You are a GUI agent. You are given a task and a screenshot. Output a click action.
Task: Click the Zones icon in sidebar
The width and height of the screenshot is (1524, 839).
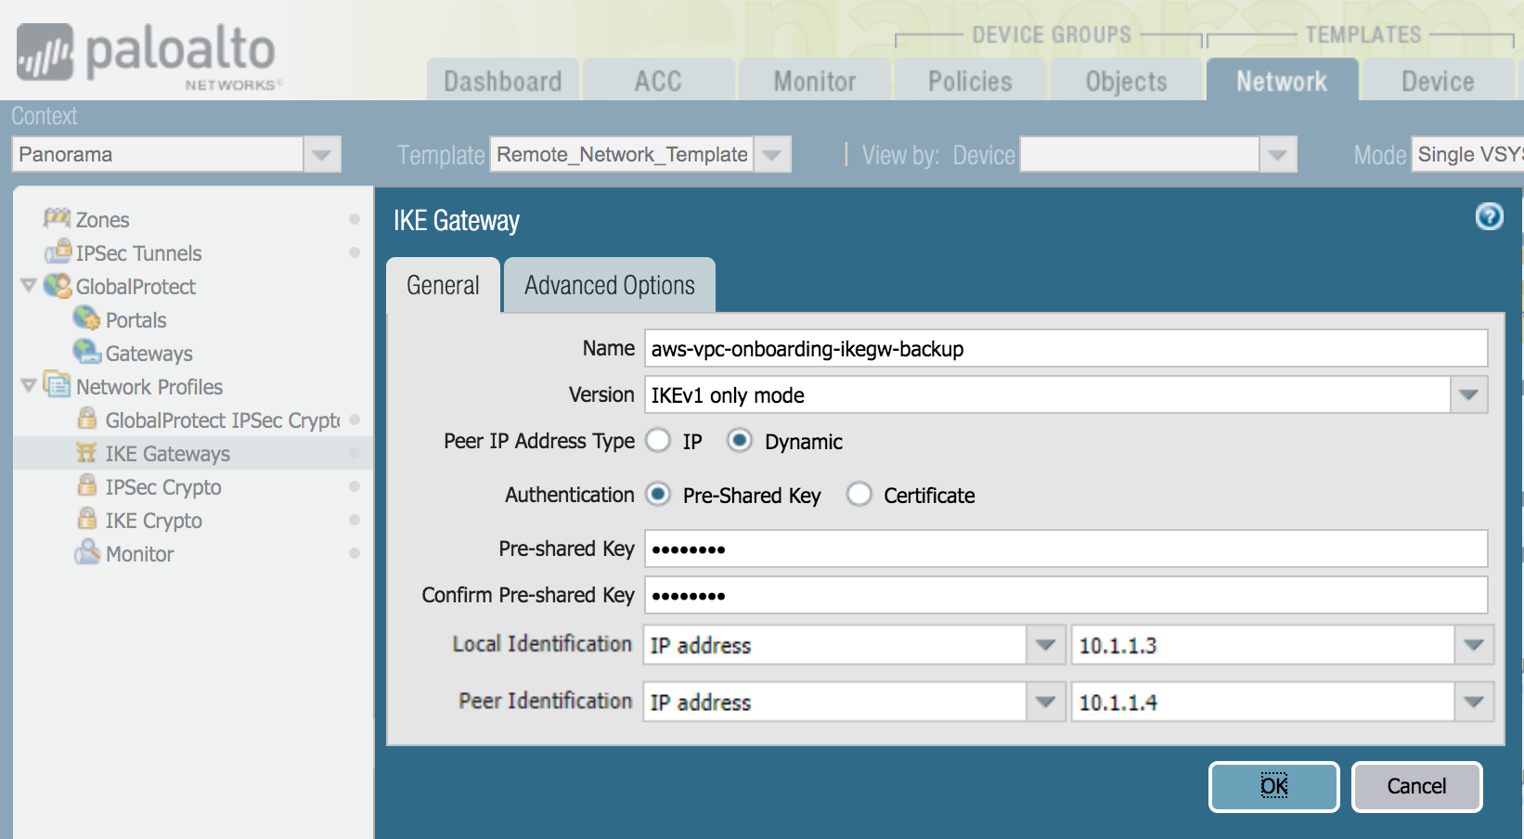(x=57, y=219)
